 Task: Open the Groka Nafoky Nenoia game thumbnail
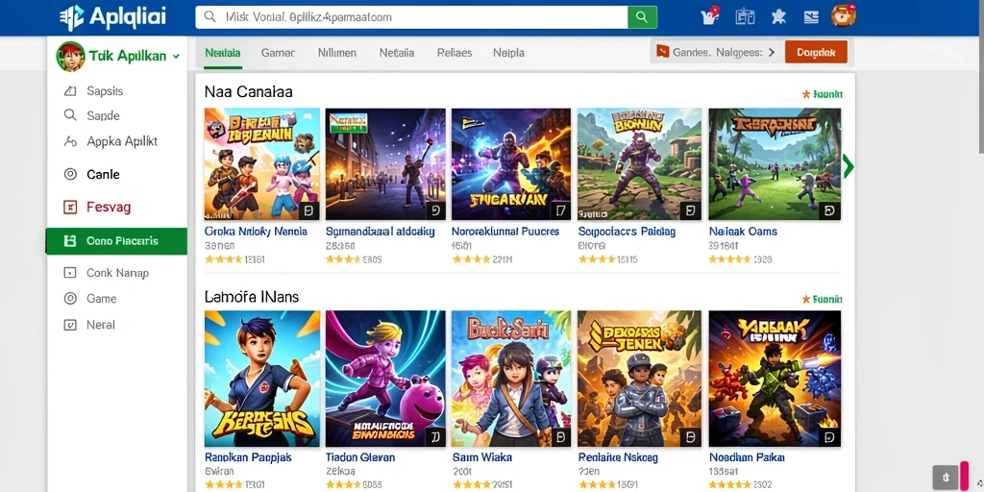click(262, 163)
